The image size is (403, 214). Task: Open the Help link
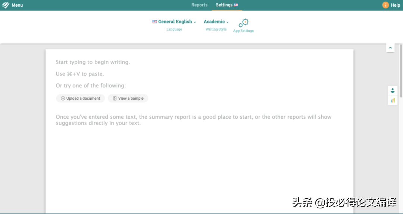(395, 5)
